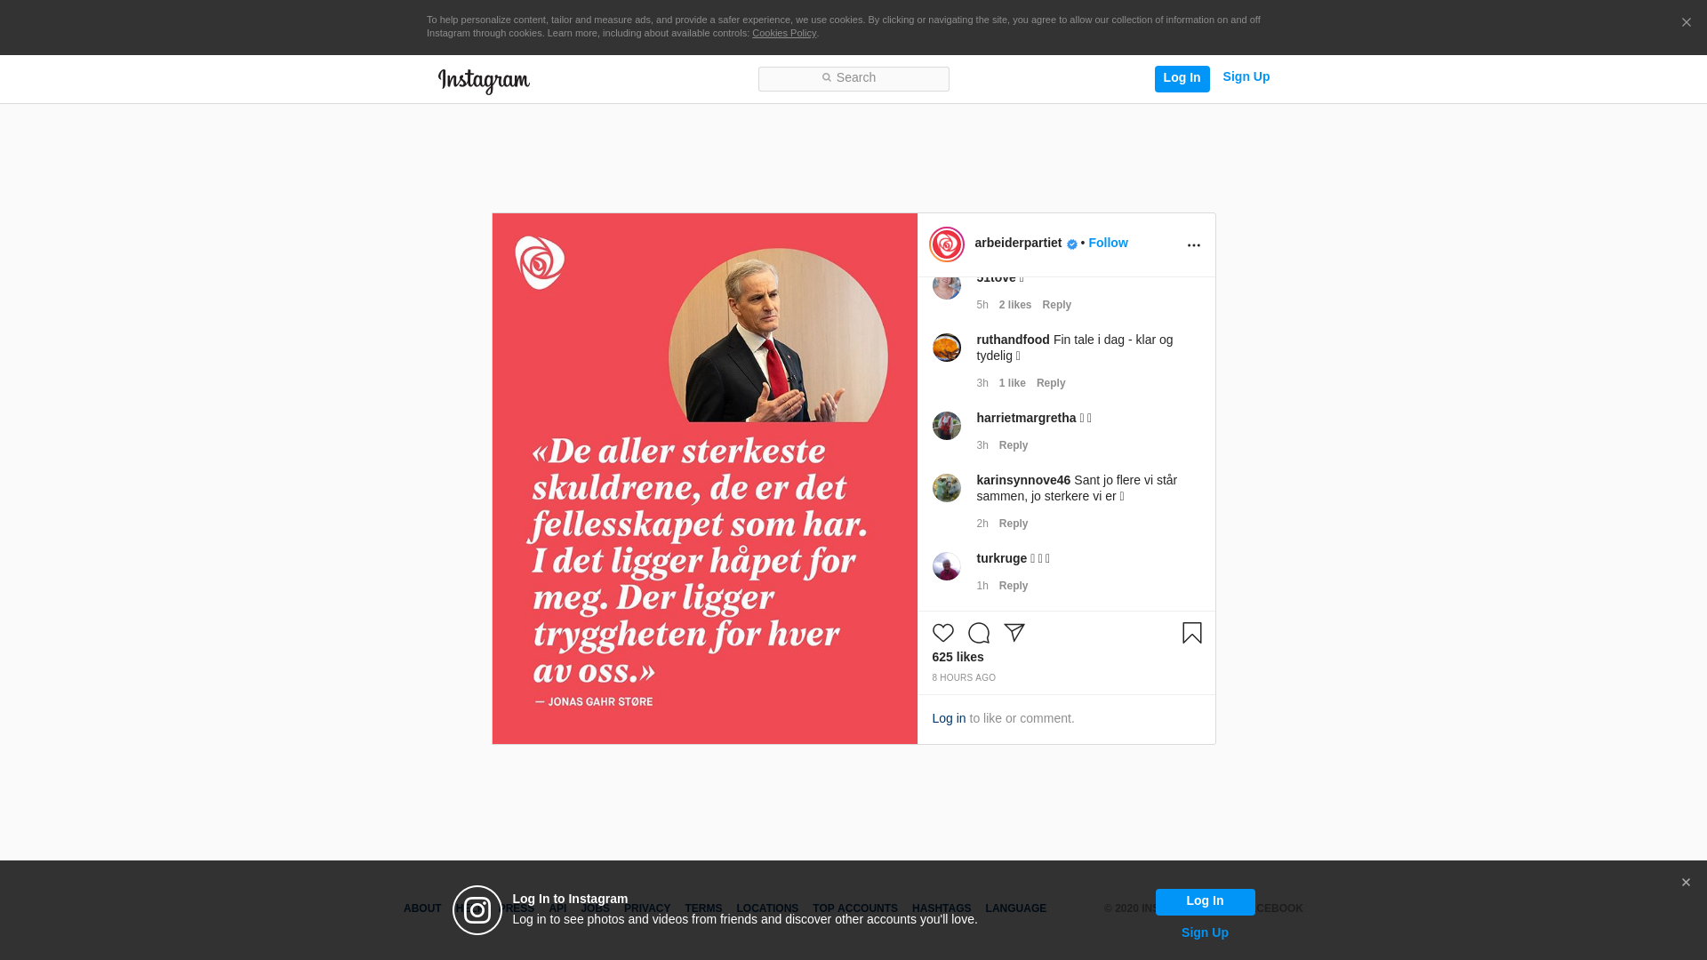The height and width of the screenshot is (960, 1707).
Task: Open arbeiderpartiet profile avatar
Action: [946, 244]
